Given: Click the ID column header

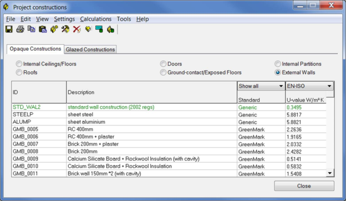Looking at the screenshot, I should tap(39, 92).
